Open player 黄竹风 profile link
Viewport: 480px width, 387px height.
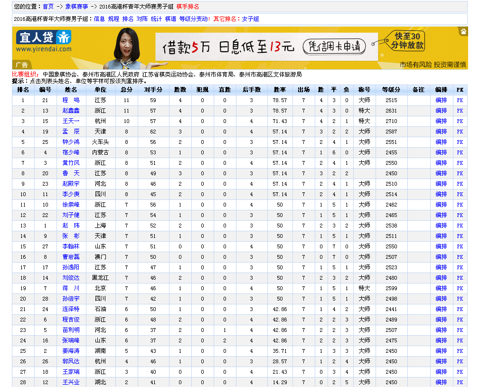tap(71, 163)
